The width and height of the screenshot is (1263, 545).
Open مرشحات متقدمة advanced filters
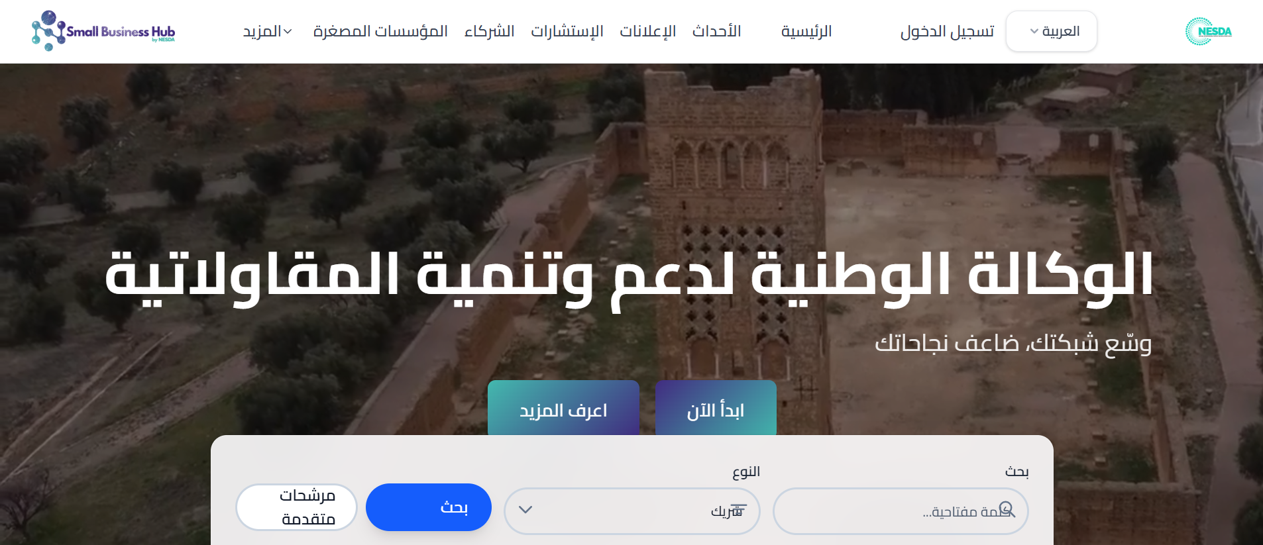[296, 507]
